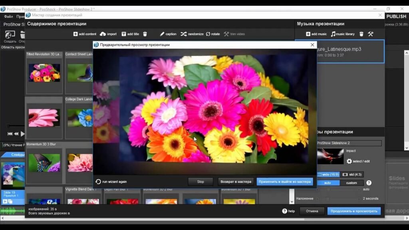Click the rotate icon
The height and width of the screenshot is (230, 409).
[x=208, y=34]
